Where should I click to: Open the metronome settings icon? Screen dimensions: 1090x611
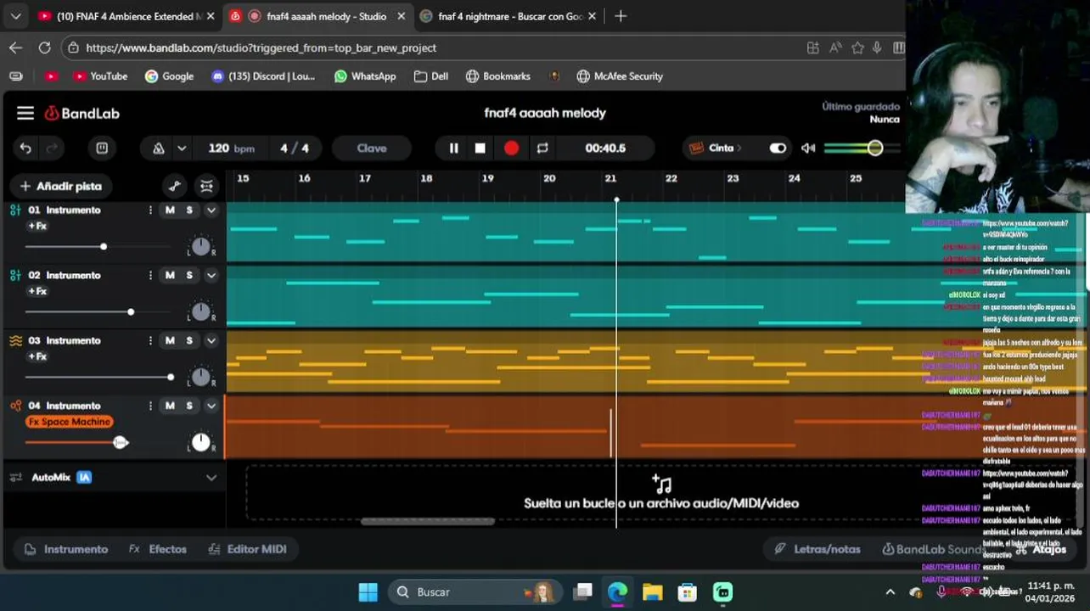tap(158, 149)
